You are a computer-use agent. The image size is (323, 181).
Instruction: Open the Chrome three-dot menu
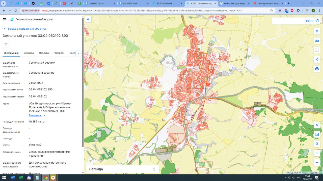point(319,11)
